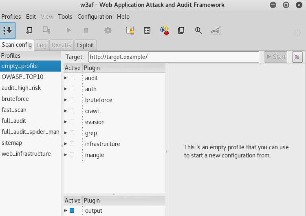
Task: Click the lower Plugin column header
Action: pyautogui.click(x=124, y=201)
